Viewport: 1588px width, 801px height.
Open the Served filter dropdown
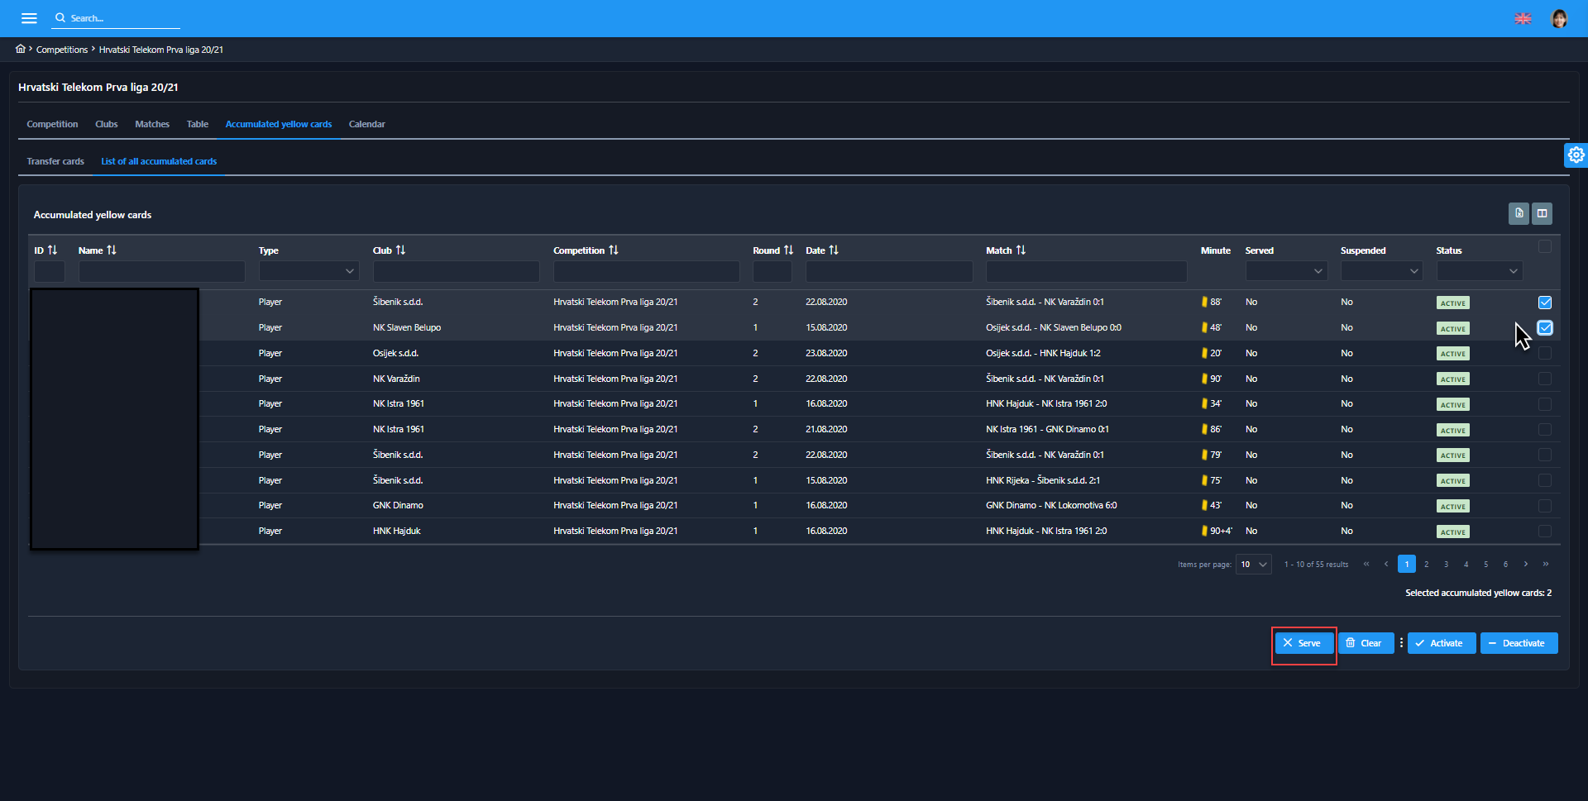click(1286, 271)
